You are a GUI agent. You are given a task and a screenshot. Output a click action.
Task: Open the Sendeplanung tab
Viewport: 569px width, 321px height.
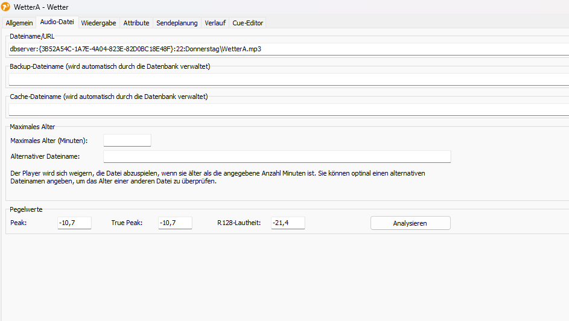coord(177,23)
